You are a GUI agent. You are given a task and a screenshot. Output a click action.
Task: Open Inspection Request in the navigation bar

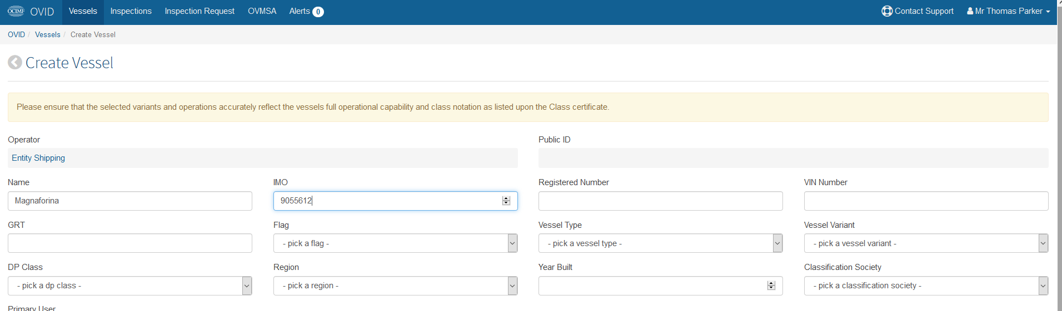pyautogui.click(x=200, y=11)
